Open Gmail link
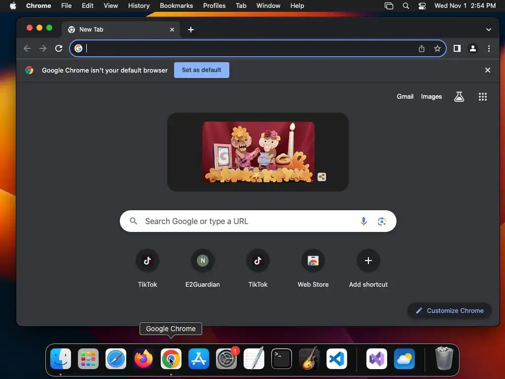Screen dimensions: 505x379 click(405, 97)
